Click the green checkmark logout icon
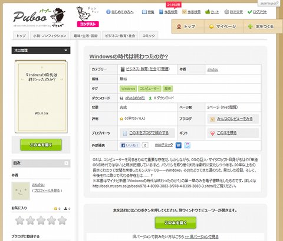This screenshot has width=283, height=241. [250, 12]
